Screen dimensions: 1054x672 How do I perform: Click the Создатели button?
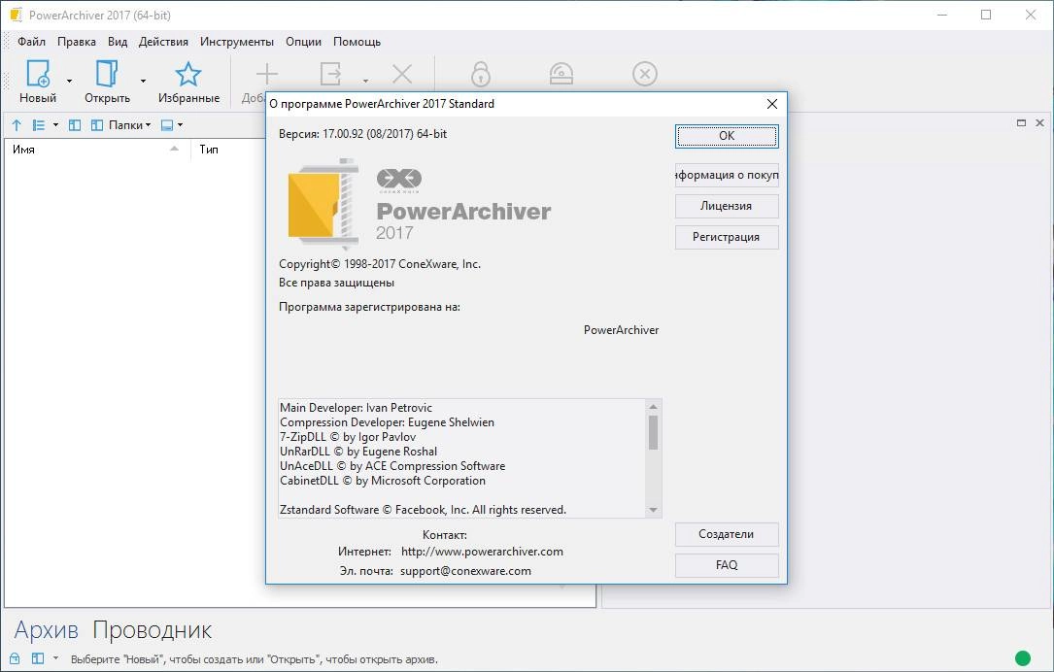pyautogui.click(x=727, y=534)
